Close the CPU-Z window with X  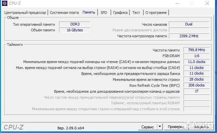207,3
